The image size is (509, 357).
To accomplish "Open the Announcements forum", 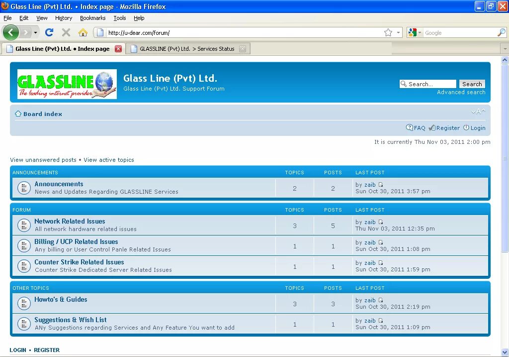I will tap(59, 184).
